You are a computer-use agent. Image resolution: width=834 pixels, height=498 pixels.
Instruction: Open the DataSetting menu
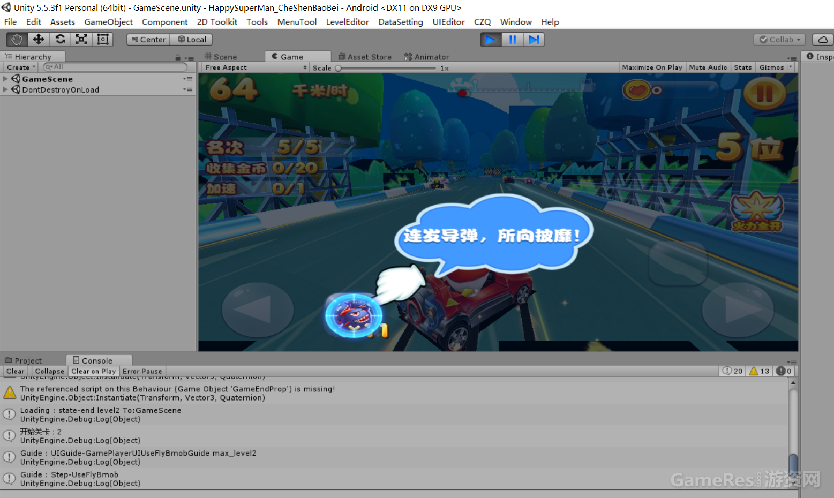(x=400, y=22)
